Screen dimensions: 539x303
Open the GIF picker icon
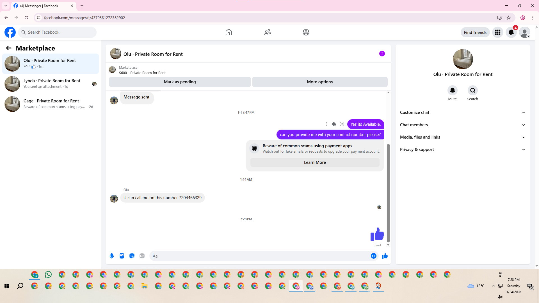point(142,256)
